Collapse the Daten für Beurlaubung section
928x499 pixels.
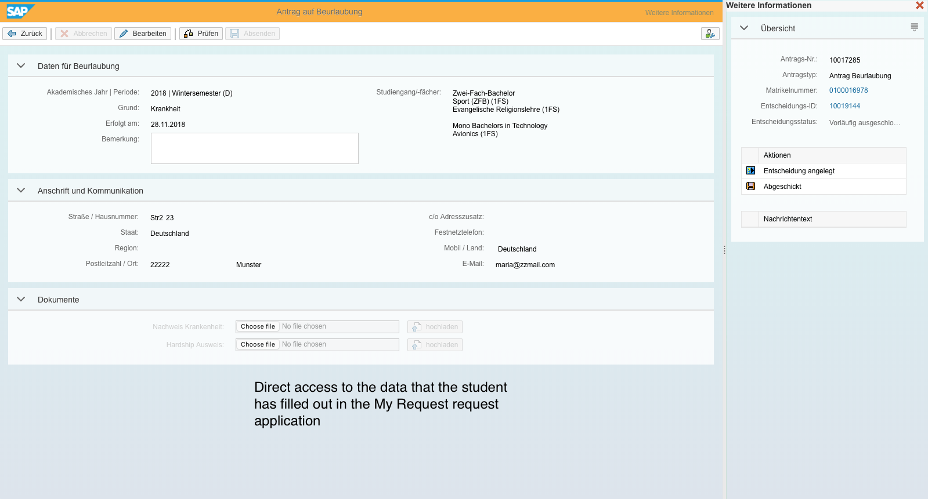point(21,66)
